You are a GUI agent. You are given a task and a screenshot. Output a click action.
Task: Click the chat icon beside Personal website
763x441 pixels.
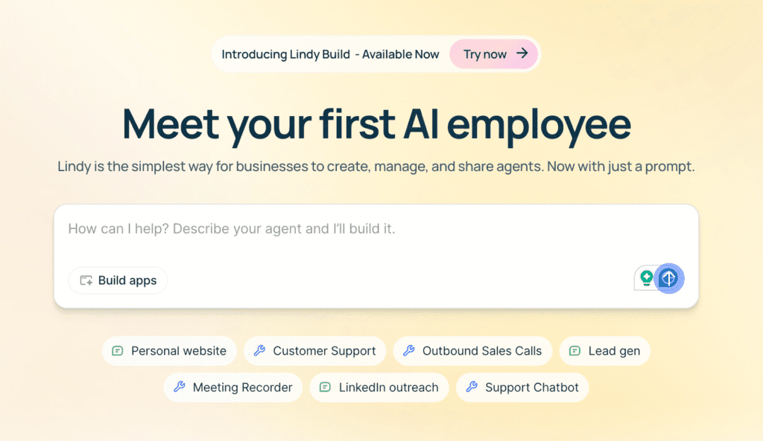click(117, 351)
